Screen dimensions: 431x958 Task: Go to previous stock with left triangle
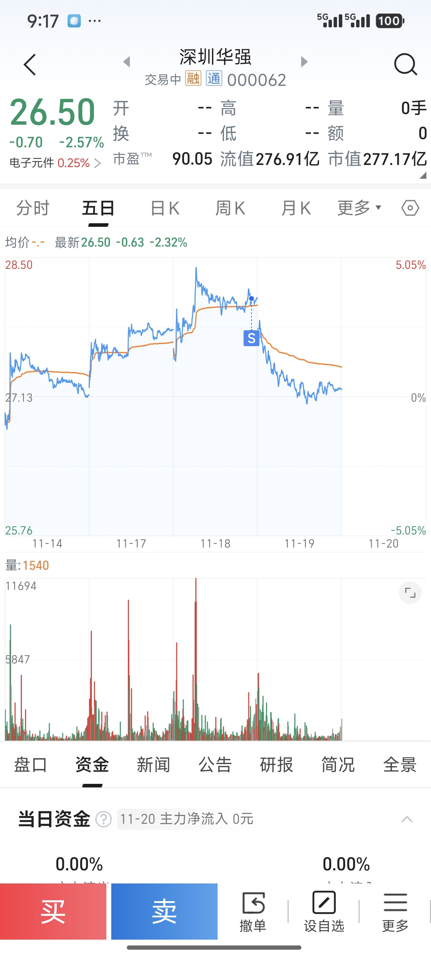click(x=127, y=61)
